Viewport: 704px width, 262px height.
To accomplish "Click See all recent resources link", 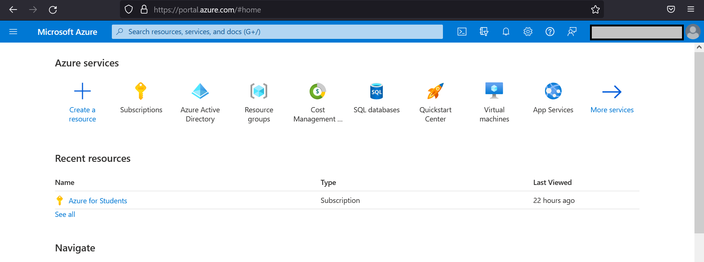I will 65,214.
